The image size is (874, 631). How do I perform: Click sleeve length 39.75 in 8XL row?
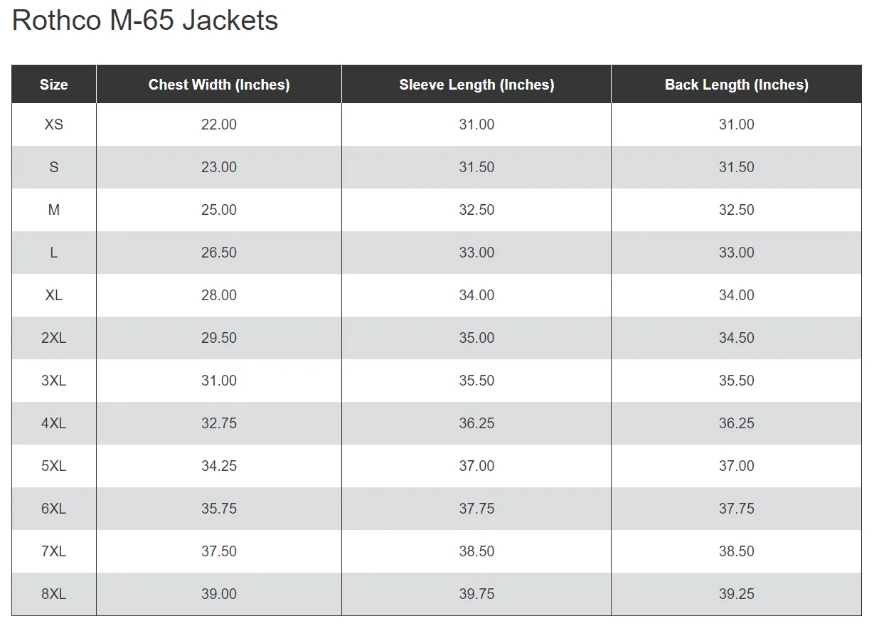(476, 594)
